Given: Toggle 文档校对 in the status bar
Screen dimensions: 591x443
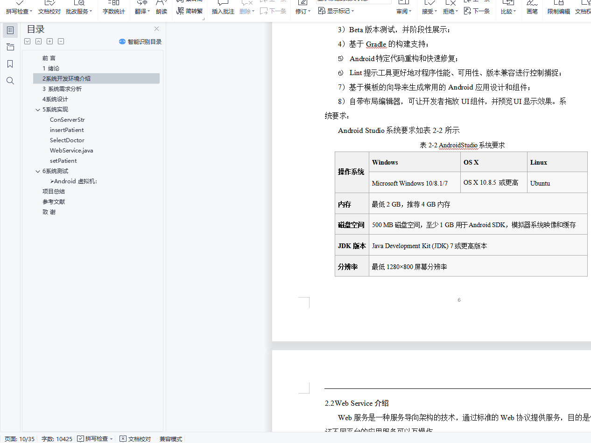Looking at the screenshot, I should [x=135, y=439].
